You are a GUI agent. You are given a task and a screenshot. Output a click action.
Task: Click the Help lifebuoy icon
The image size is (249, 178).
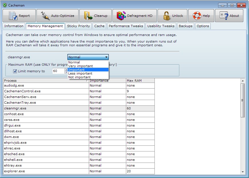tap(197, 16)
